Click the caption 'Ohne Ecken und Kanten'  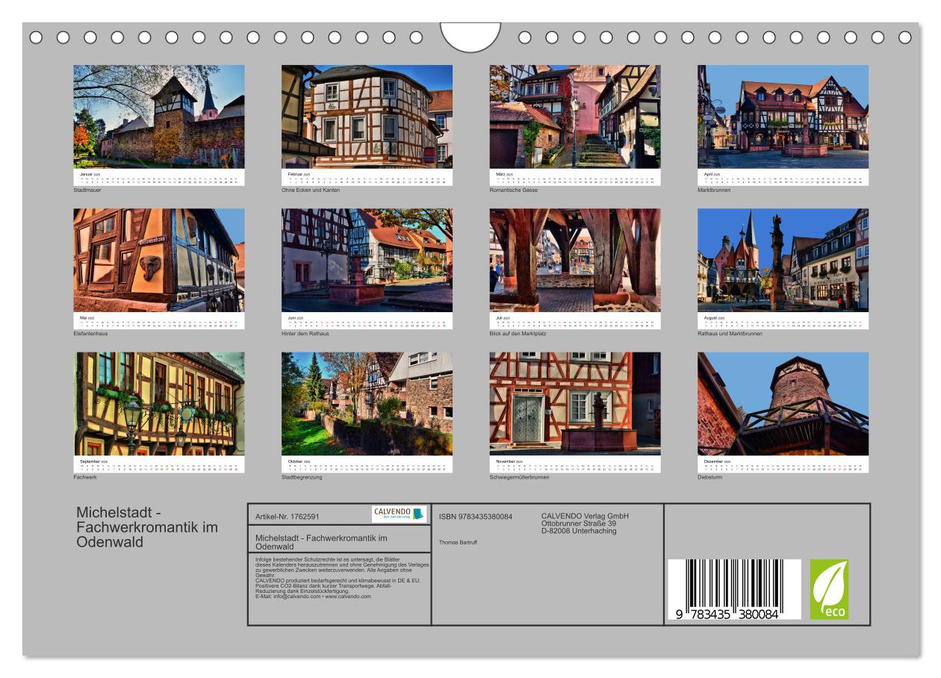(311, 190)
